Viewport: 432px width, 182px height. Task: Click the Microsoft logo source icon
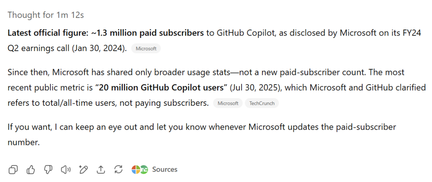coord(136,170)
